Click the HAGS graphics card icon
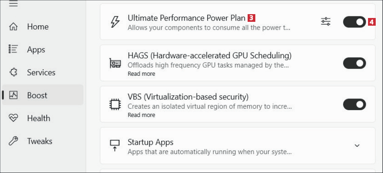The image size is (383, 173). click(115, 63)
